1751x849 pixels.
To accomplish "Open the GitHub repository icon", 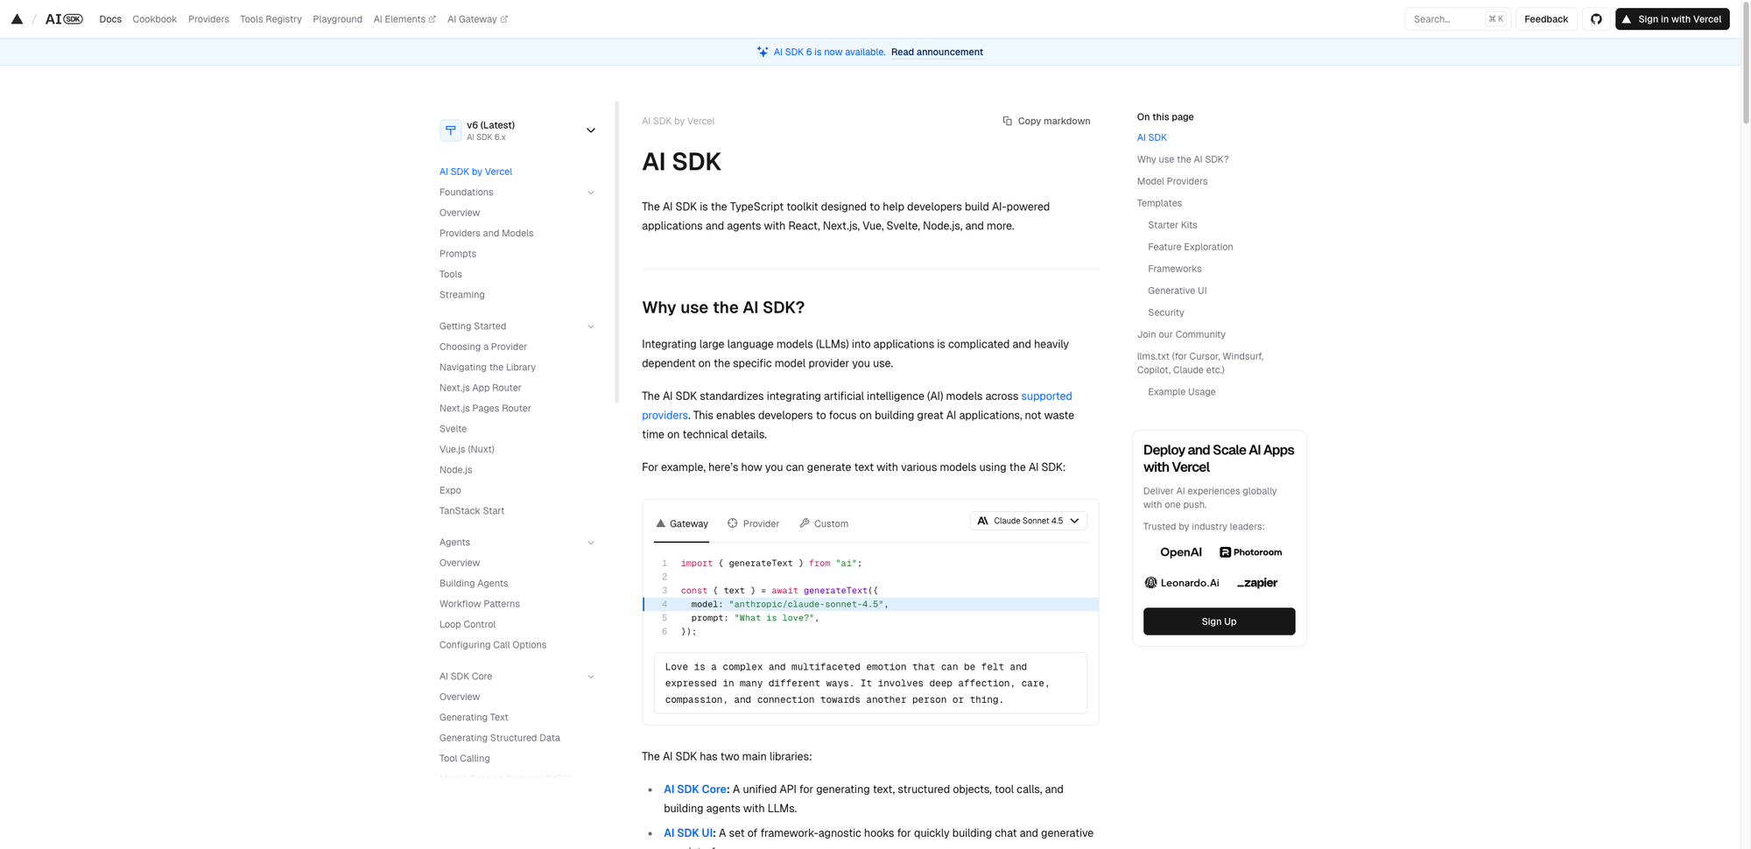I will [1596, 19].
